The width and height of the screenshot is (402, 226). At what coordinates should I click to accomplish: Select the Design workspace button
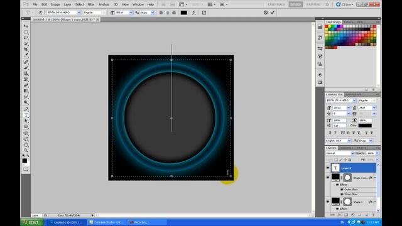(296, 4)
